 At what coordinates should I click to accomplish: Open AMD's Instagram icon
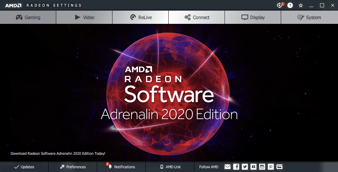pyautogui.click(x=262, y=167)
